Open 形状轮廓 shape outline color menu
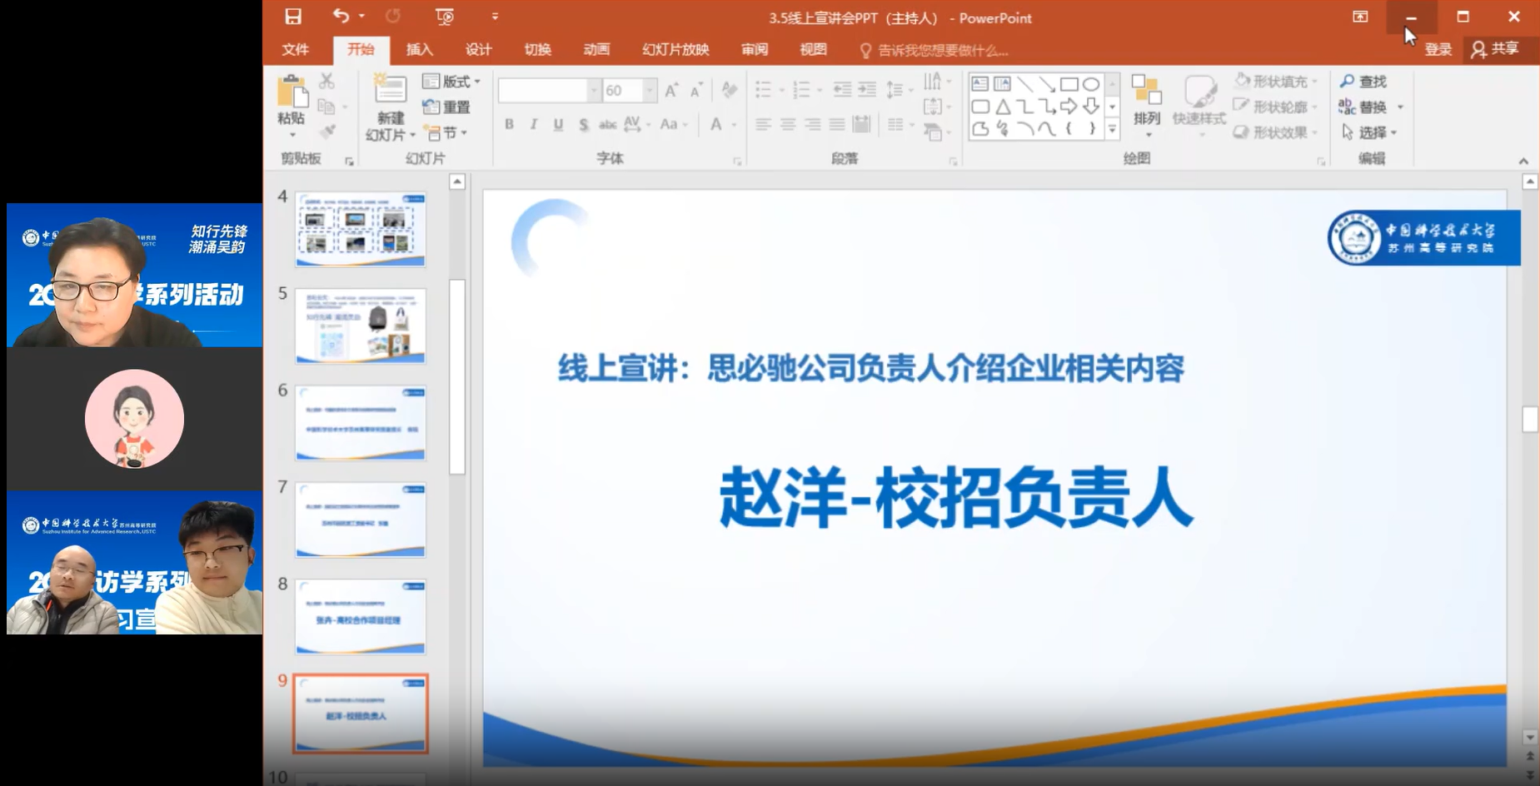Image resolution: width=1540 pixels, height=786 pixels. (x=1275, y=107)
